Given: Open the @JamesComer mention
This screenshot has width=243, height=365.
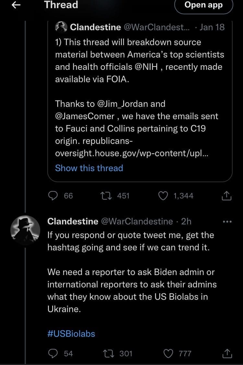Looking at the screenshot, I should (85, 116).
